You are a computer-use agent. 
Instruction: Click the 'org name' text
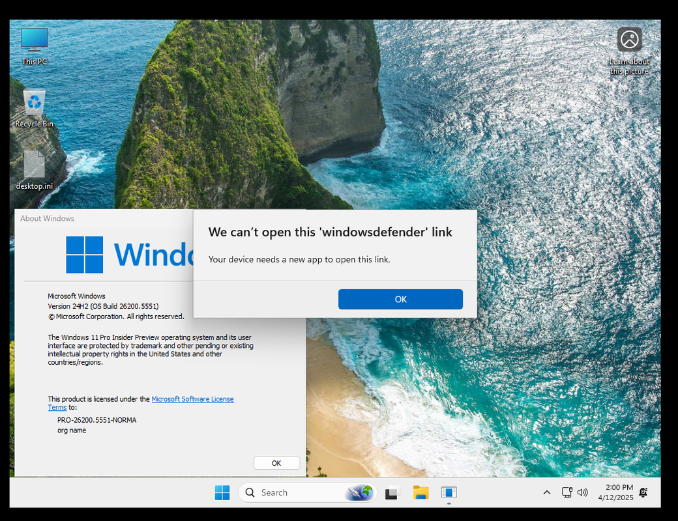[x=72, y=430]
